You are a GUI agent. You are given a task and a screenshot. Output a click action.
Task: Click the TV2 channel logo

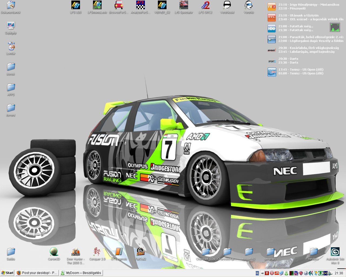coord(271,6)
